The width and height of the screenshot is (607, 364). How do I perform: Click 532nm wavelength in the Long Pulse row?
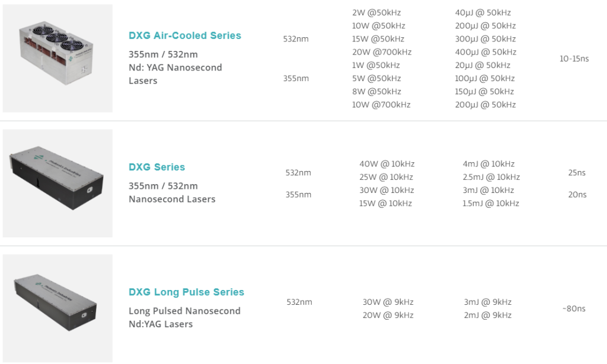click(299, 302)
